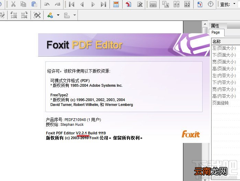Click the red arrow page icon
This screenshot has height=181, width=240.
pyautogui.click(x=128, y=4)
